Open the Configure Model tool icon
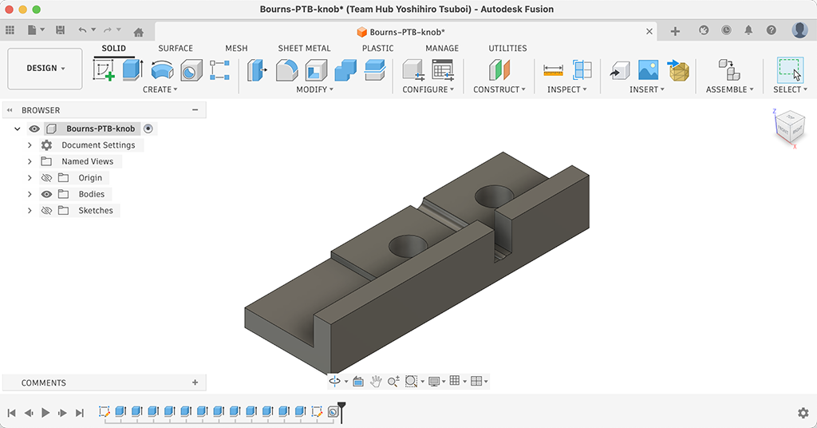 coord(413,69)
